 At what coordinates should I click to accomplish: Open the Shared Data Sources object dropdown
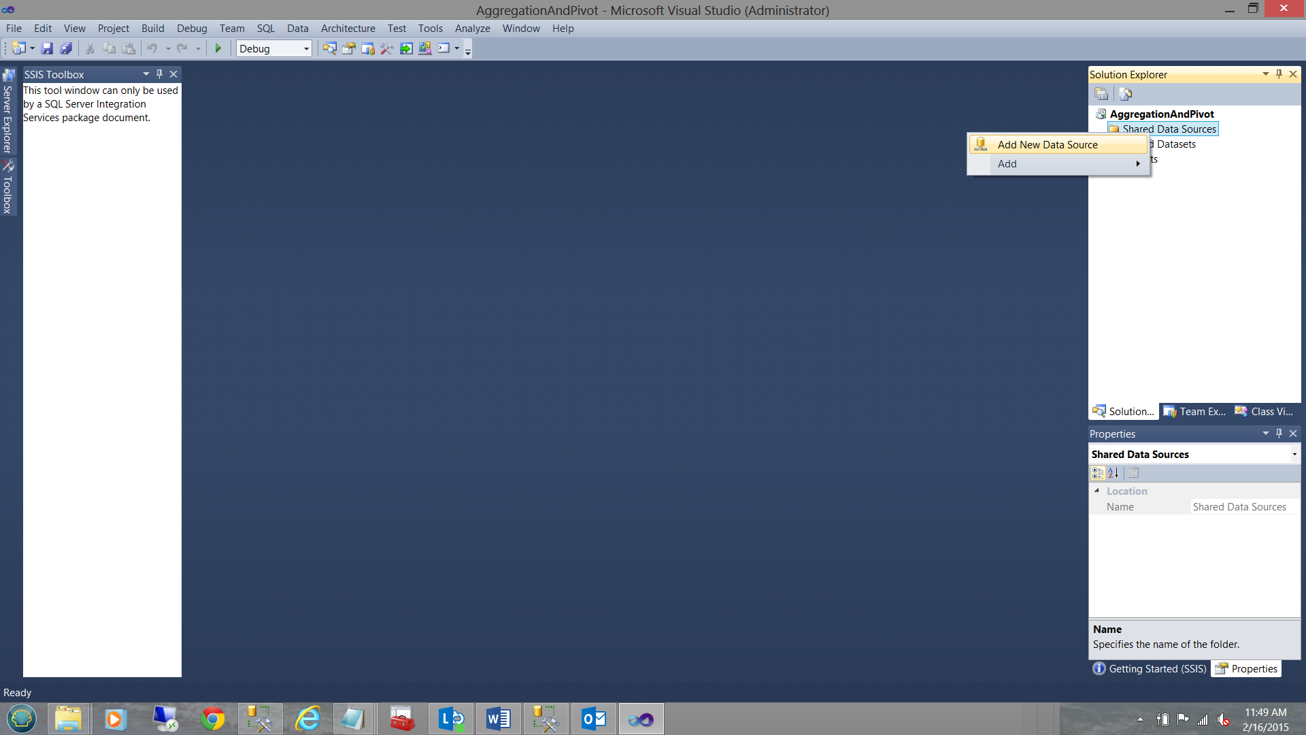[x=1294, y=455]
